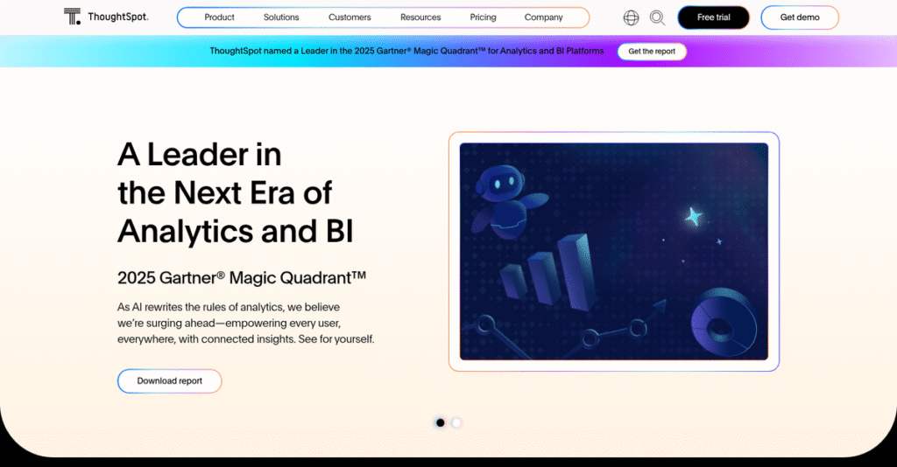Open the robot analytics hero illustration
Screen dimensions: 897x467
coord(614,251)
